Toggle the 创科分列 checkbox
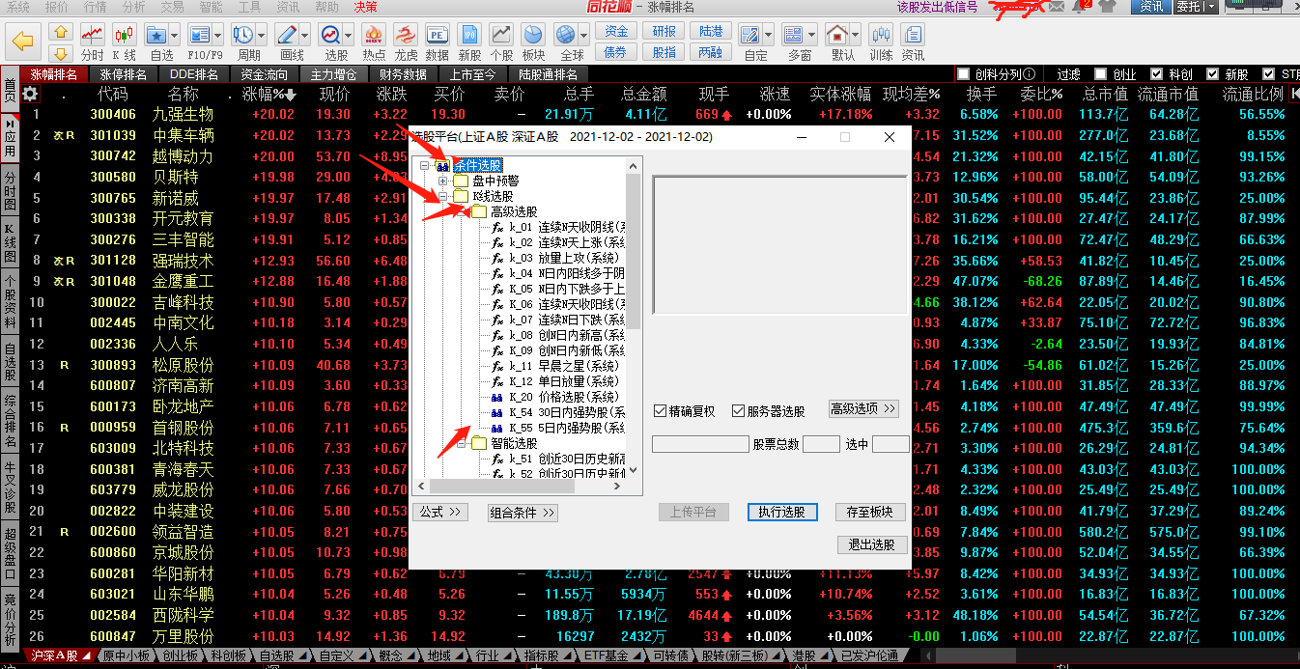 (x=963, y=74)
